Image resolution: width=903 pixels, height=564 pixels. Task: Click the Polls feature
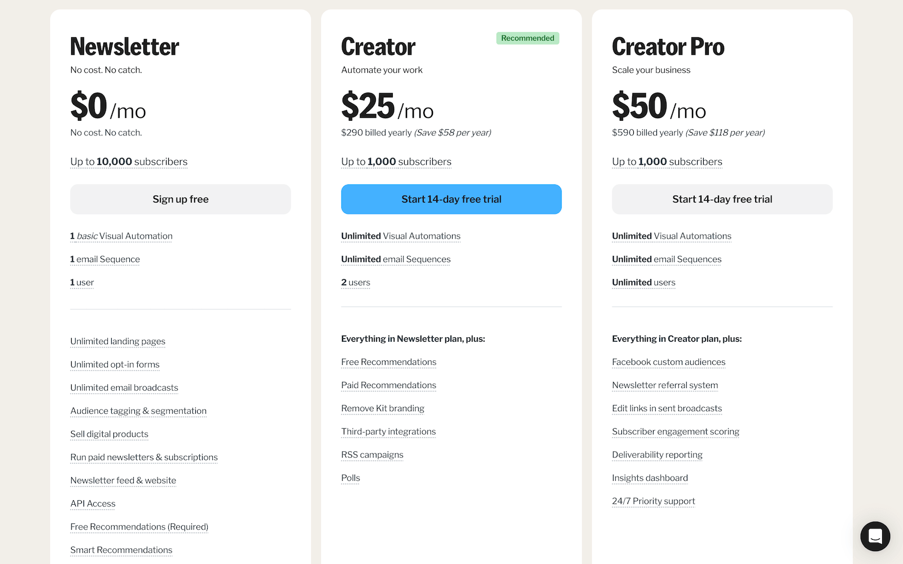click(350, 478)
